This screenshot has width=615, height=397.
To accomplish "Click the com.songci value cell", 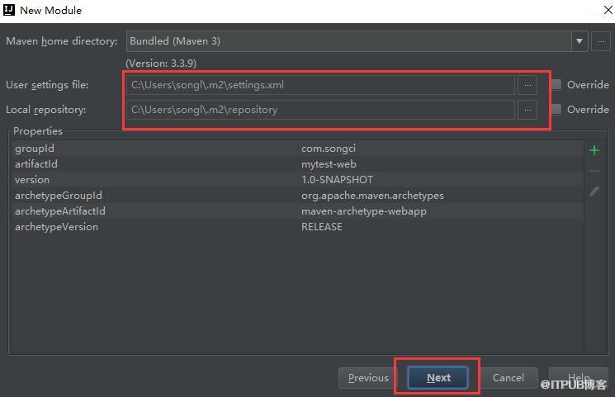I will click(329, 149).
